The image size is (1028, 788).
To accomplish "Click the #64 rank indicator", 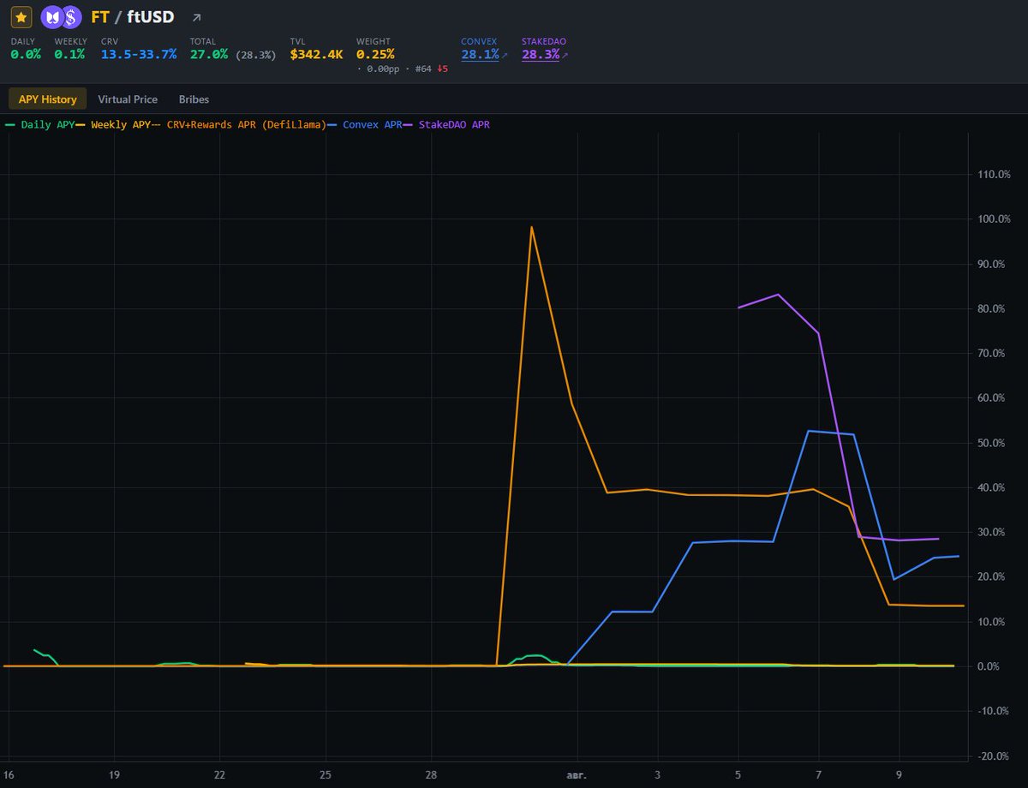I will point(423,69).
